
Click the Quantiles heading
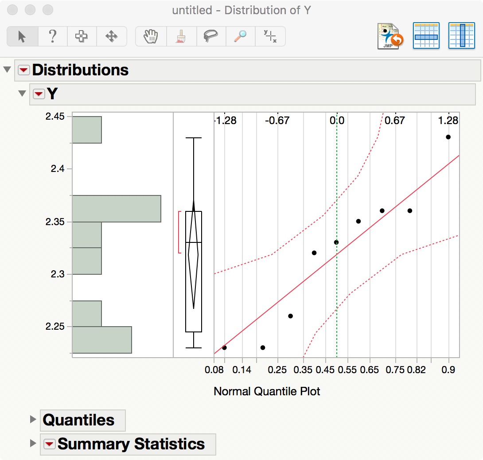pyautogui.click(x=82, y=419)
